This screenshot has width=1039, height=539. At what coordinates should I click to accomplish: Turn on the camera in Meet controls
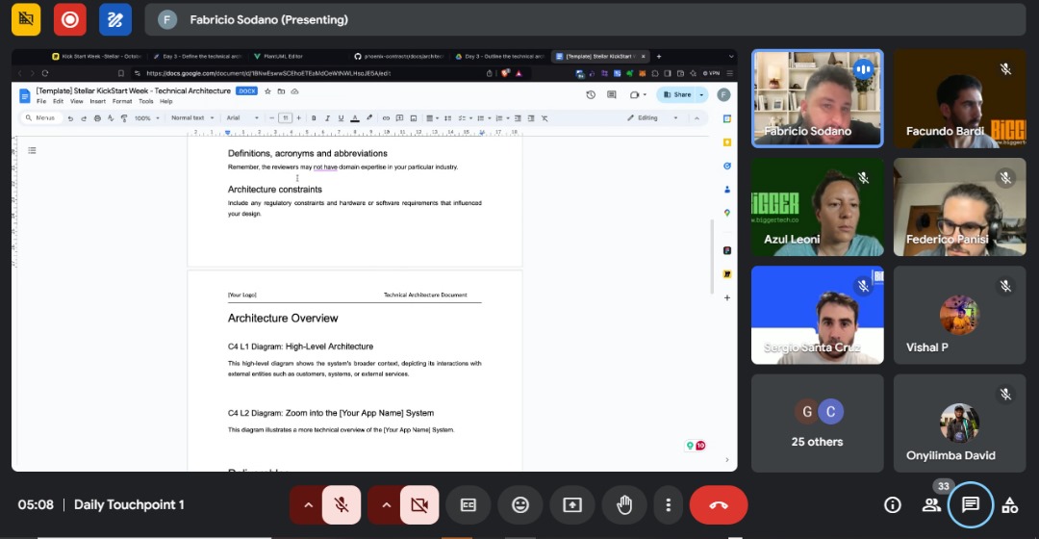419,505
